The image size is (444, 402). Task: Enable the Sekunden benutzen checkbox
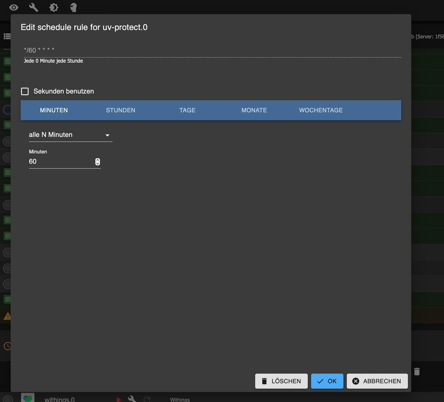coord(25,91)
